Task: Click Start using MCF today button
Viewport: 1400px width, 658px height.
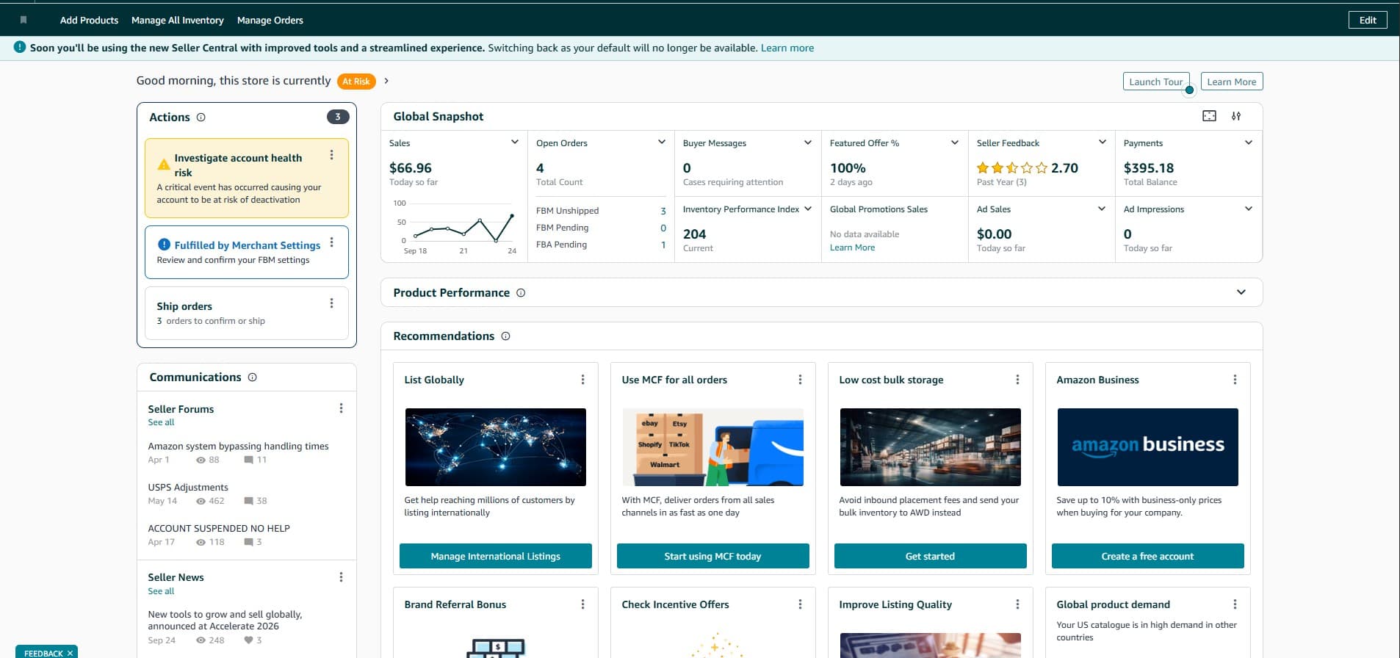Action: pos(713,556)
